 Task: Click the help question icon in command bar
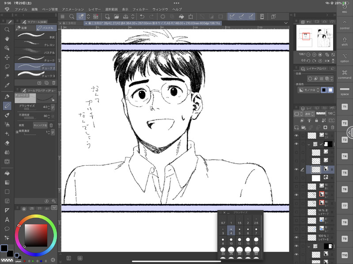(273, 17)
